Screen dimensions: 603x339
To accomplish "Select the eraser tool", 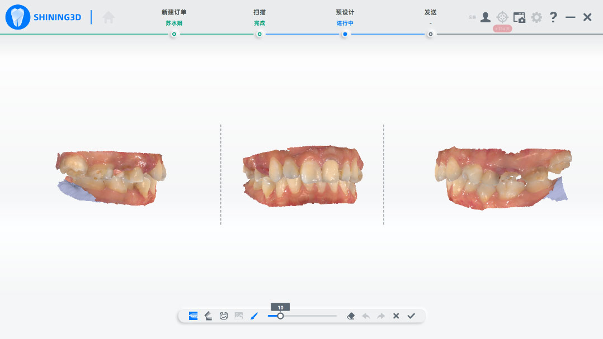I will coord(351,316).
